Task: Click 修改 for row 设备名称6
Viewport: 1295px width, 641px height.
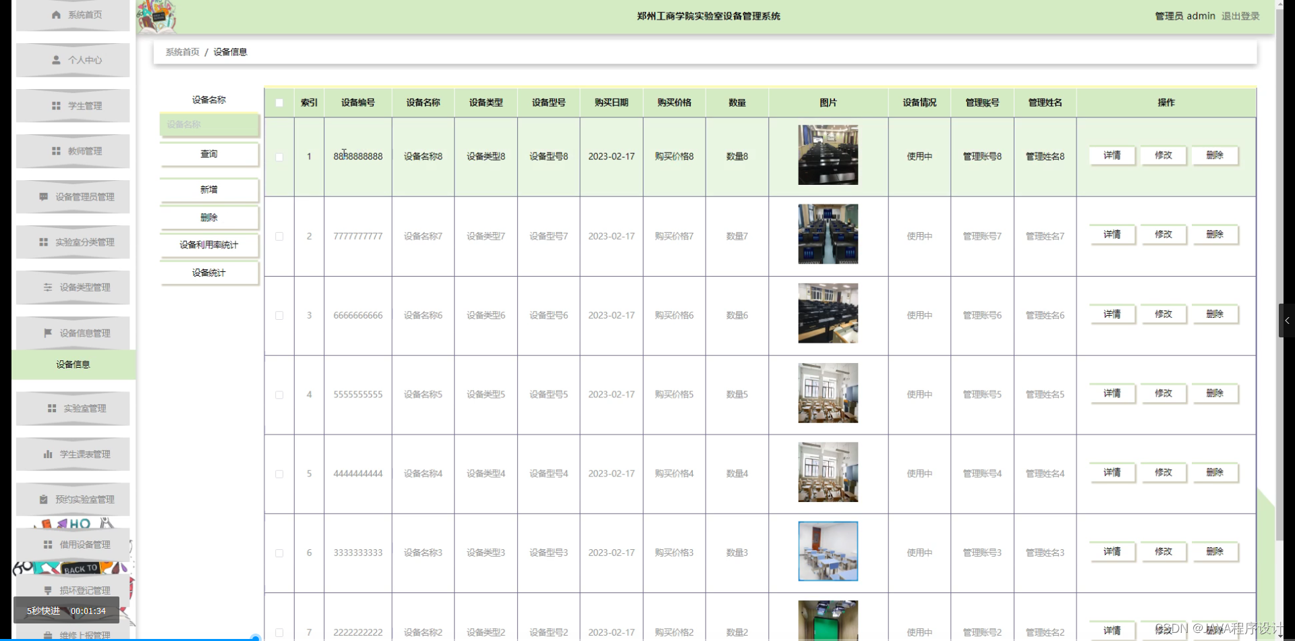Action: click(1163, 314)
